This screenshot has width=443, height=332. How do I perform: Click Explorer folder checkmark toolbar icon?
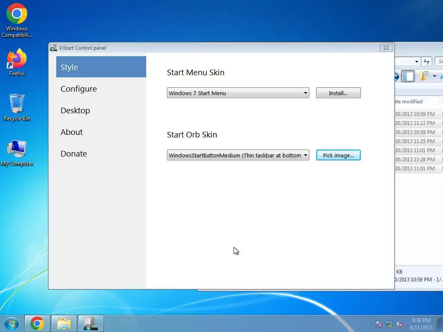tap(424, 76)
